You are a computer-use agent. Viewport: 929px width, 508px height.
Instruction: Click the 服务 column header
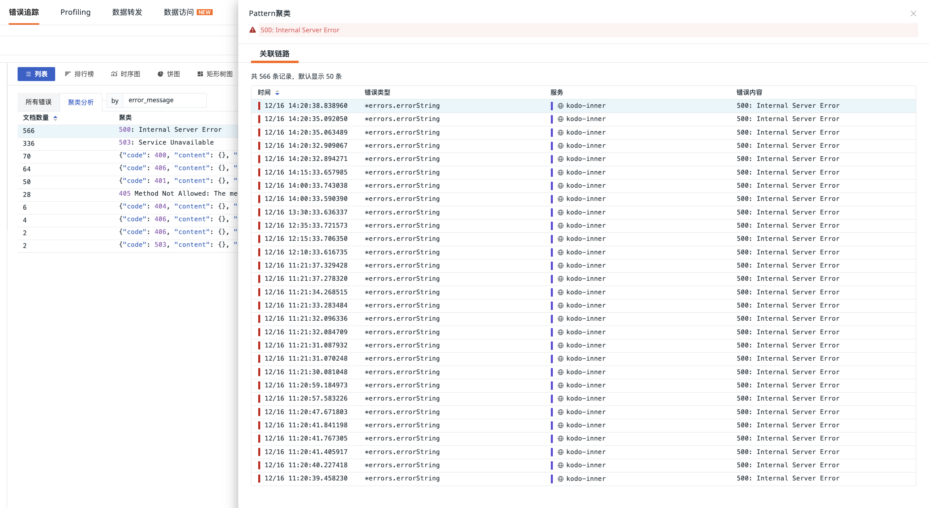[x=557, y=93]
